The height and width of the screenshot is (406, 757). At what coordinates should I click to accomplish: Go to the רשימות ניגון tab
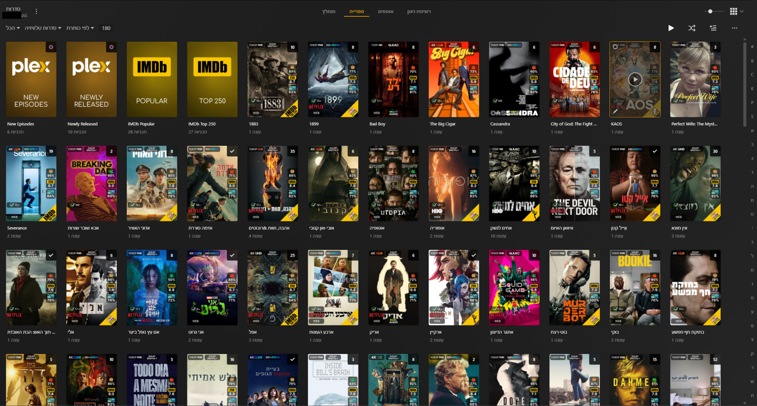point(419,11)
